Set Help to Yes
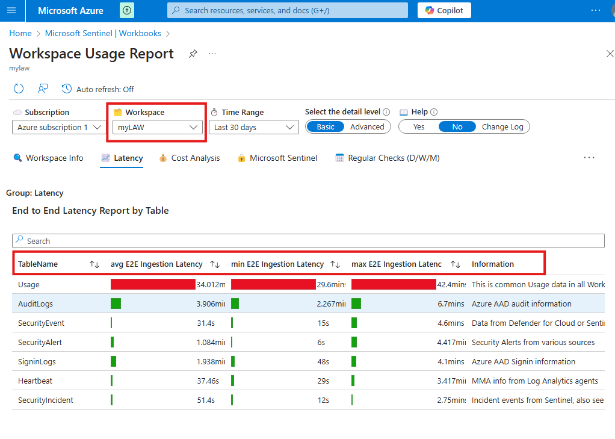This screenshot has width=615, height=439. click(x=418, y=127)
